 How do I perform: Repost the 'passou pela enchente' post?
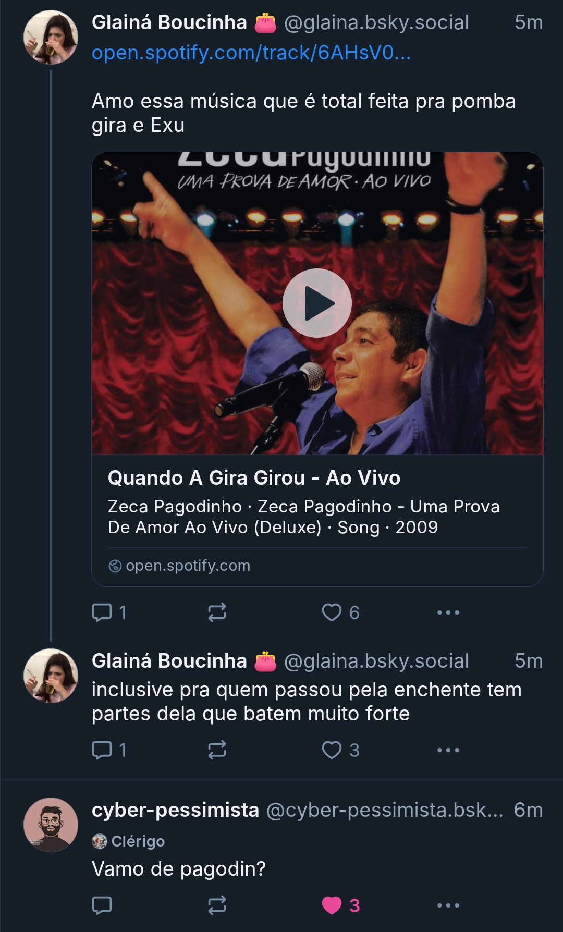coord(217,750)
